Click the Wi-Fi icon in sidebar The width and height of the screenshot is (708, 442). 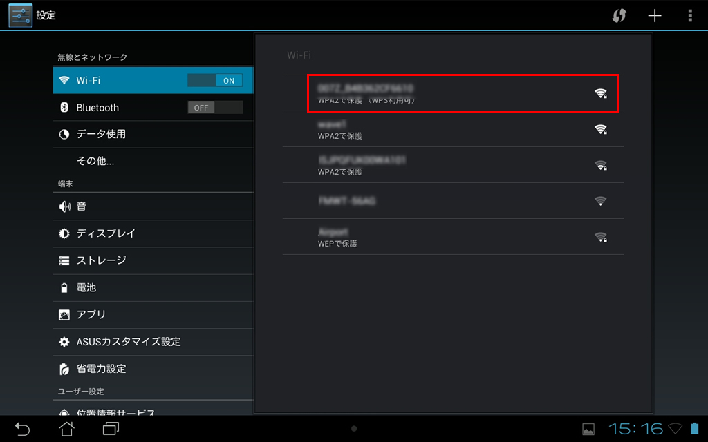(64, 80)
